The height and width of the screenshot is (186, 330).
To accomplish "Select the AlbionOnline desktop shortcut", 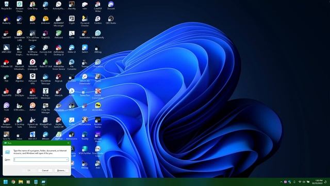I will (x=85, y=121).
